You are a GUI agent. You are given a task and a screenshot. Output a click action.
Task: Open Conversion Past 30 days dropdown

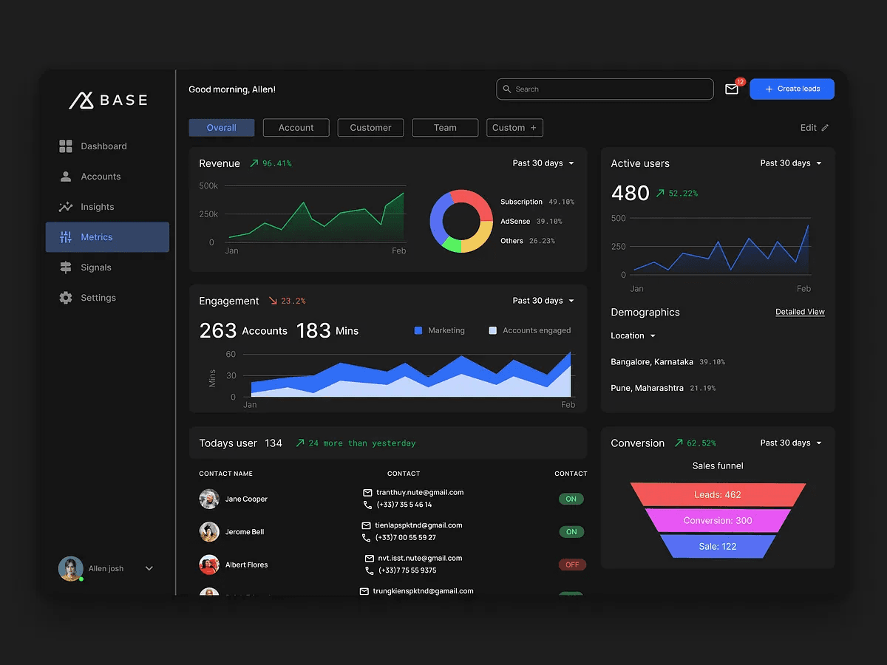(x=791, y=443)
